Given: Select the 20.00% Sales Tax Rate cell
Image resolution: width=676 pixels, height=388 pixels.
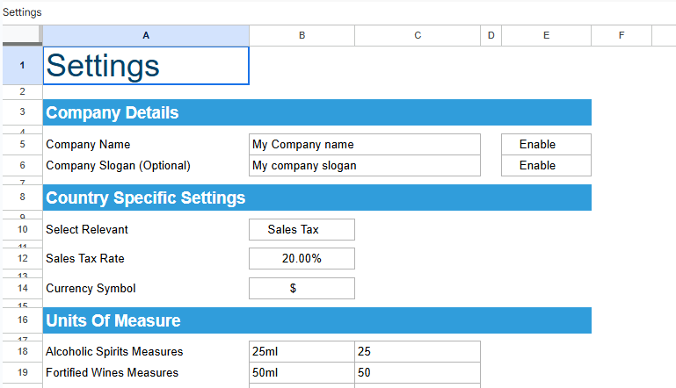Looking at the screenshot, I should [x=302, y=259].
